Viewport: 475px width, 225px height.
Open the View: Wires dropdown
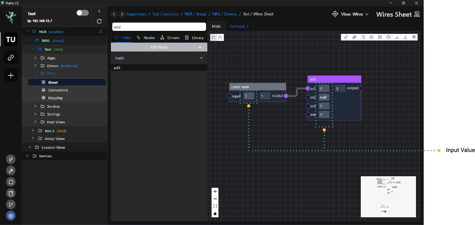(355, 14)
